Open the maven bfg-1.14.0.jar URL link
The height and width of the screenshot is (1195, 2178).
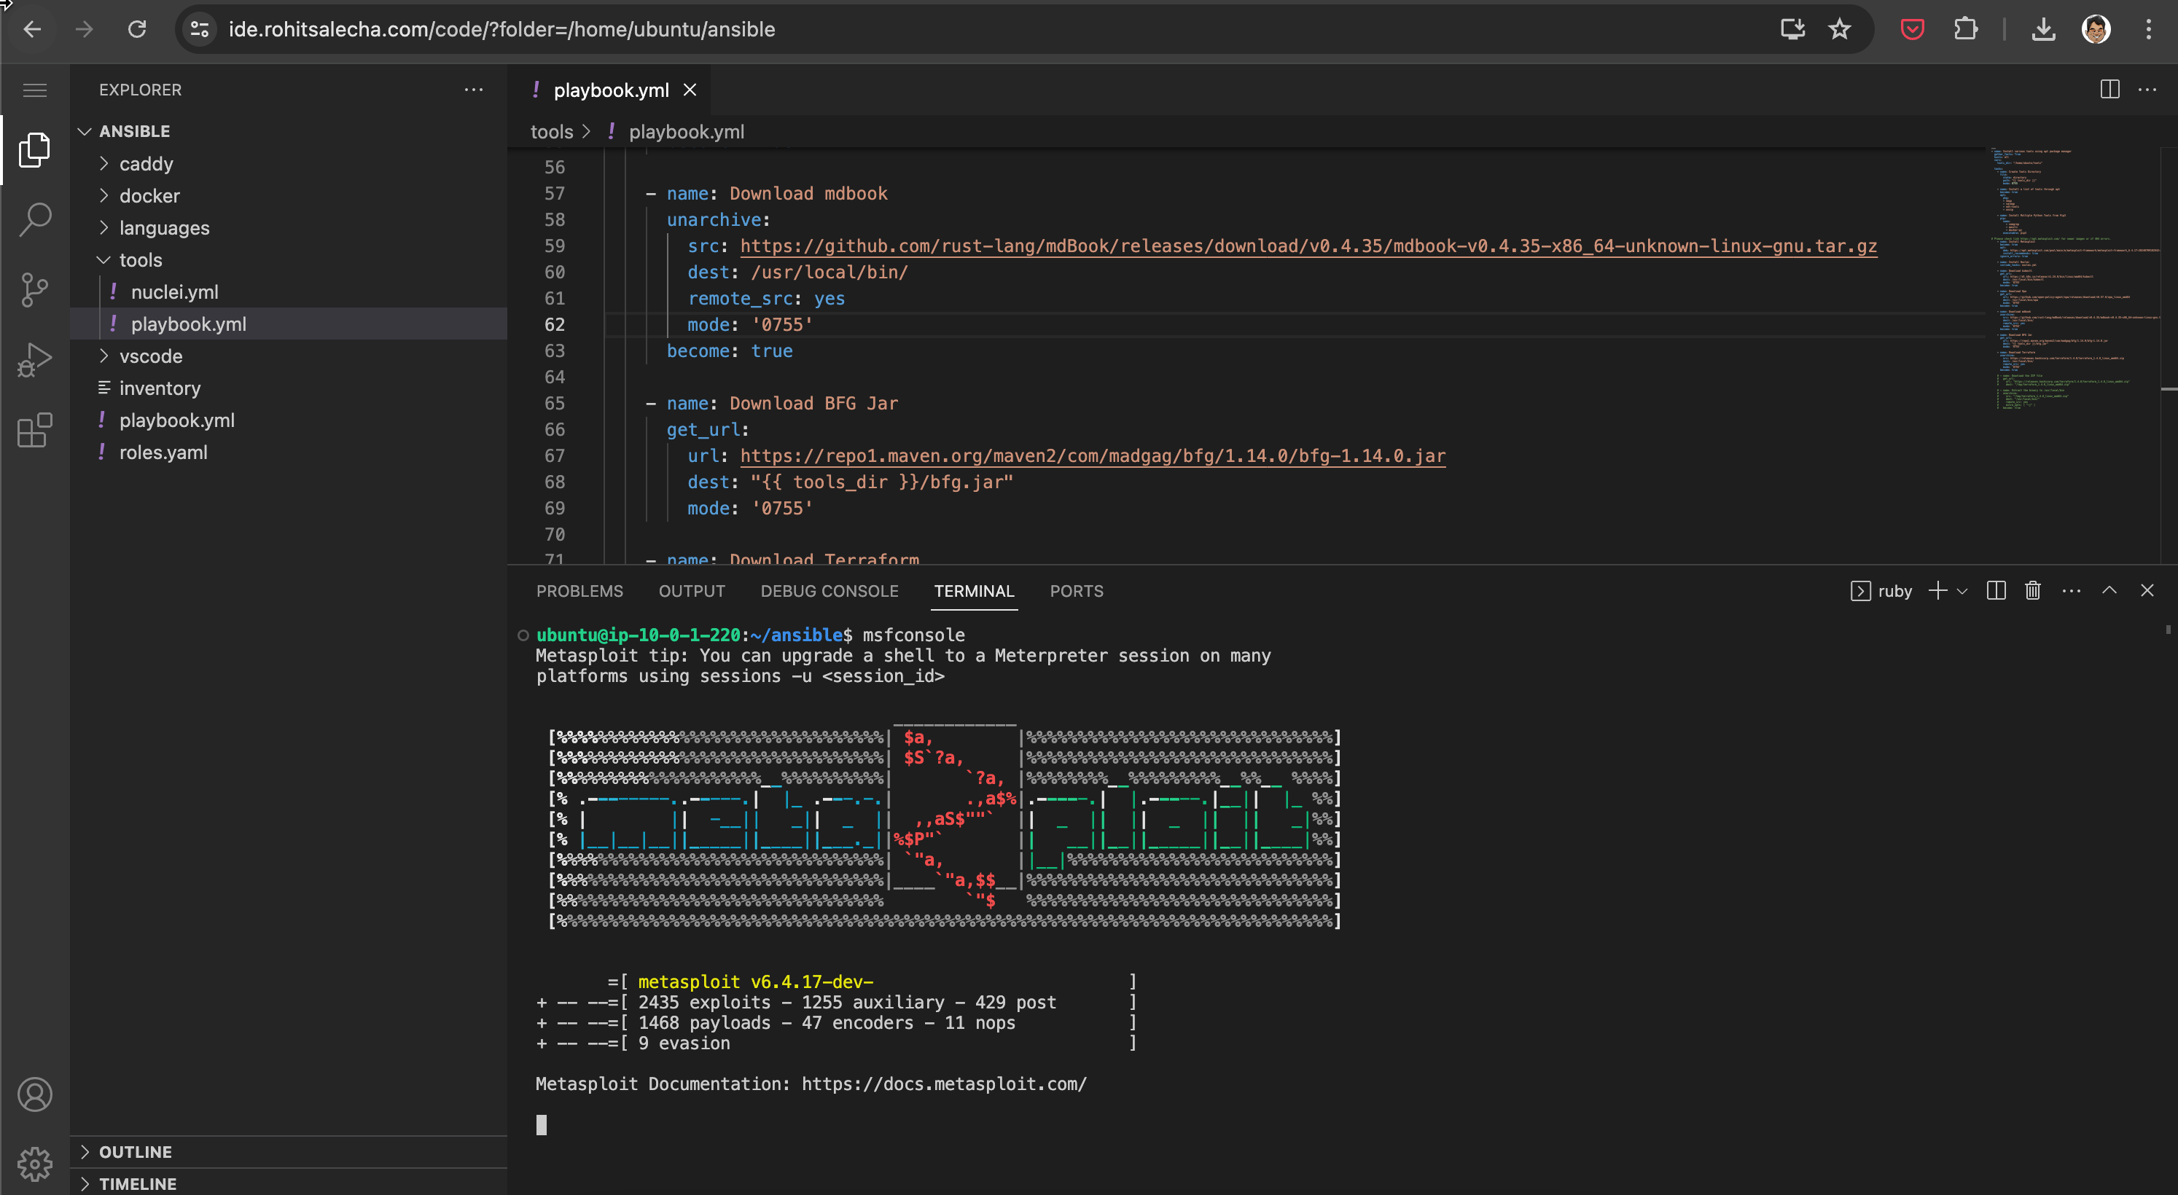(x=1093, y=455)
